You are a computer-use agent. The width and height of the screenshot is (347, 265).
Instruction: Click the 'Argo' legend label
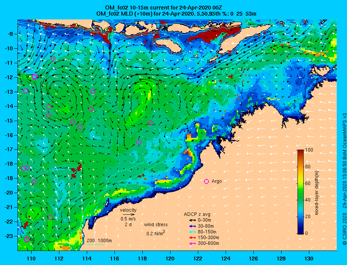tap(216, 181)
